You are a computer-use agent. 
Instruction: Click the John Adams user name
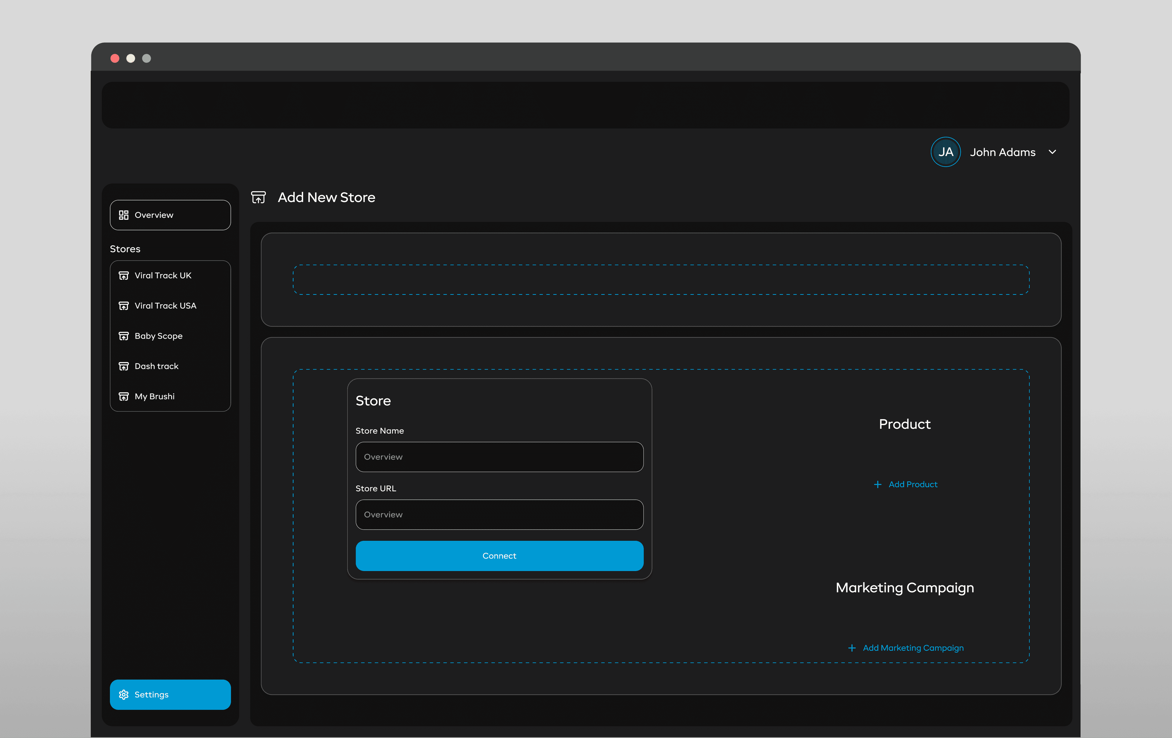click(1003, 152)
